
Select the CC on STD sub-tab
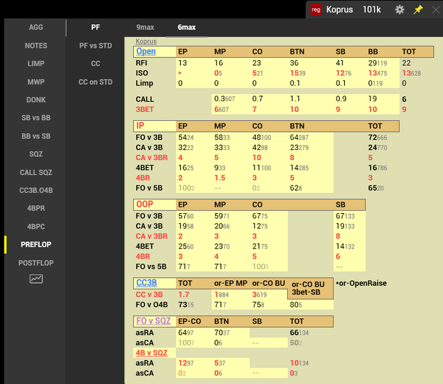point(96,82)
